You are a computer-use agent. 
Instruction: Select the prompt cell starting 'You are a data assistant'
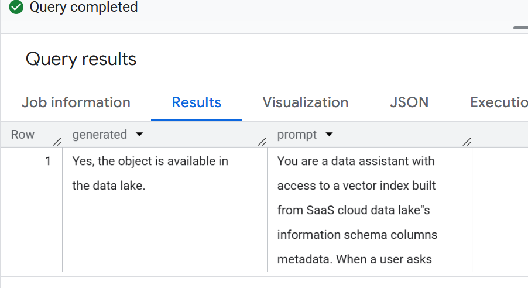pyautogui.click(x=370, y=209)
